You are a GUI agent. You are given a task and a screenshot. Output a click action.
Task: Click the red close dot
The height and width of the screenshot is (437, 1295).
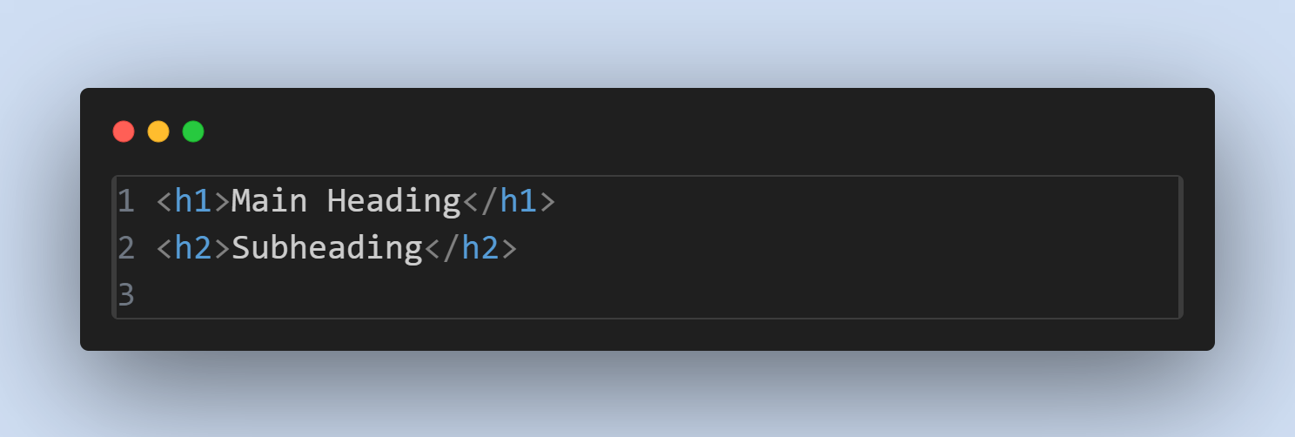[124, 131]
